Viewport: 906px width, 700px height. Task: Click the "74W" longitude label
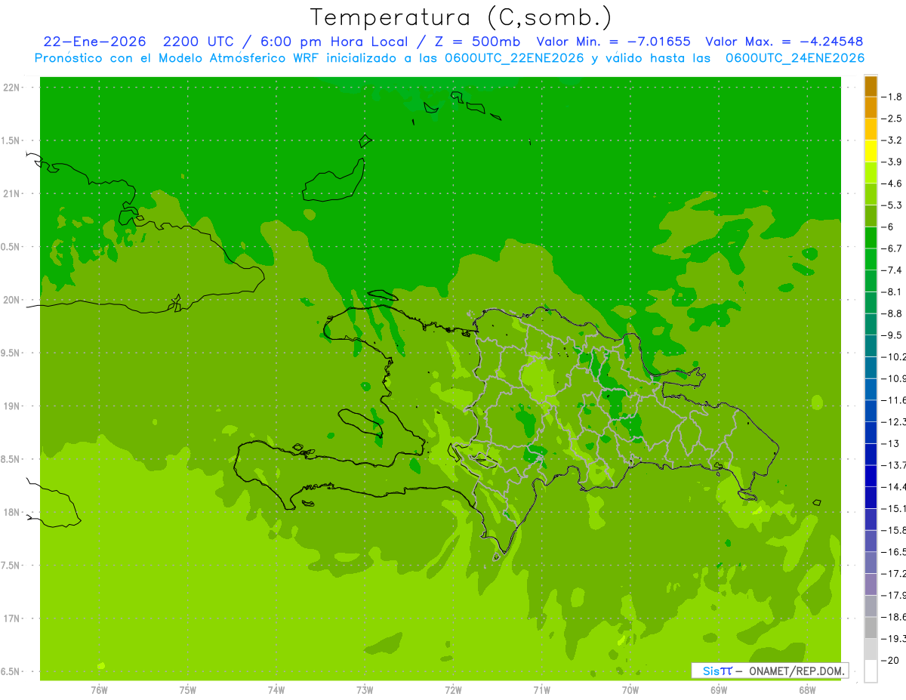[276, 690]
